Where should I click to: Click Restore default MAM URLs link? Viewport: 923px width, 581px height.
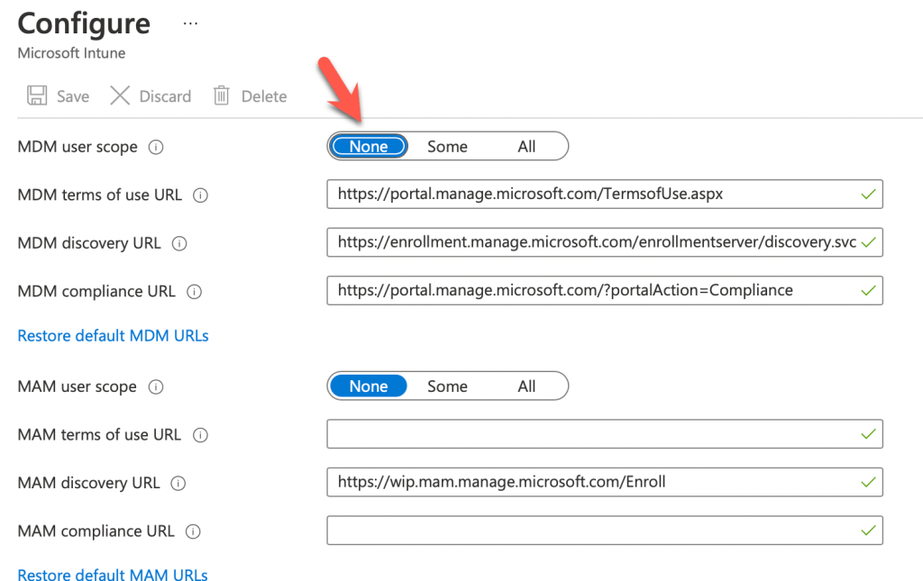tap(113, 576)
